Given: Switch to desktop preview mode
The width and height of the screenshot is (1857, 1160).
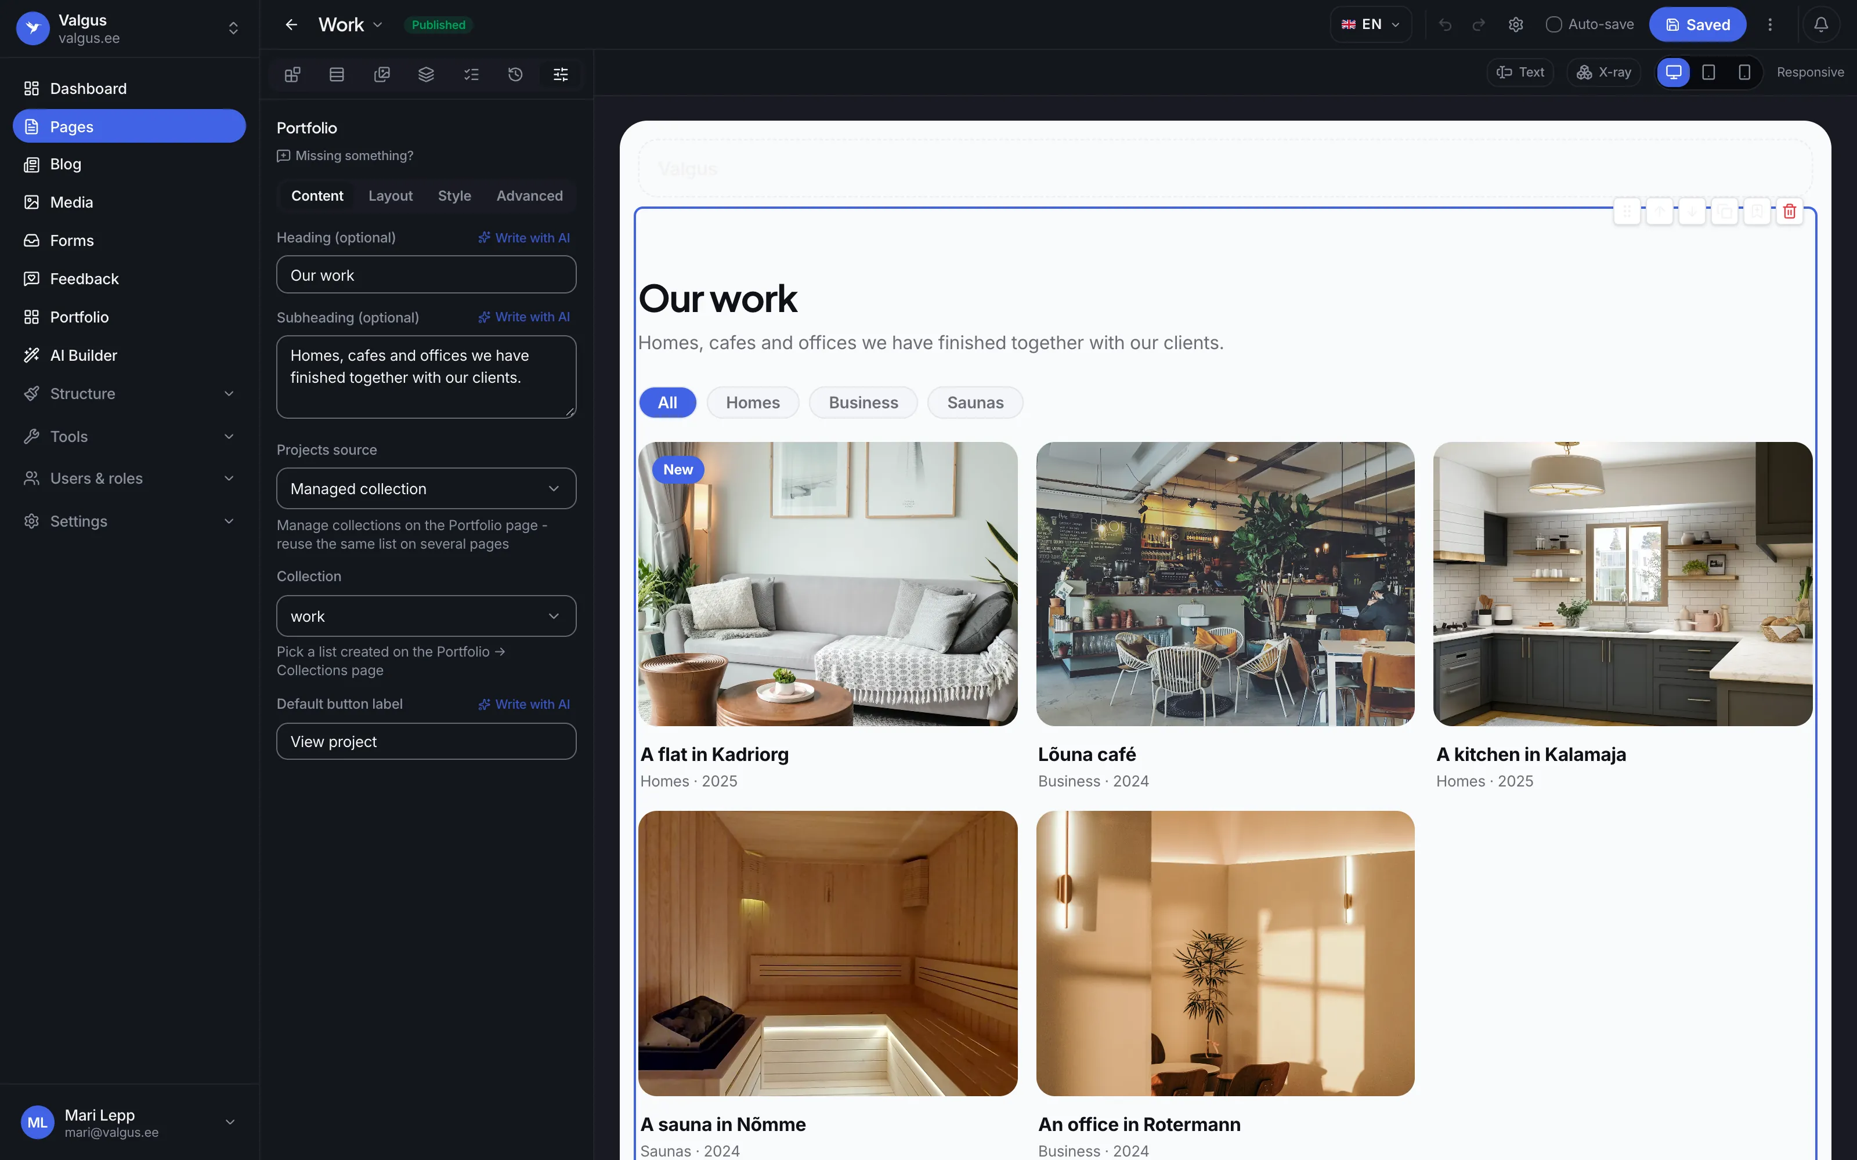Looking at the screenshot, I should [1674, 72].
